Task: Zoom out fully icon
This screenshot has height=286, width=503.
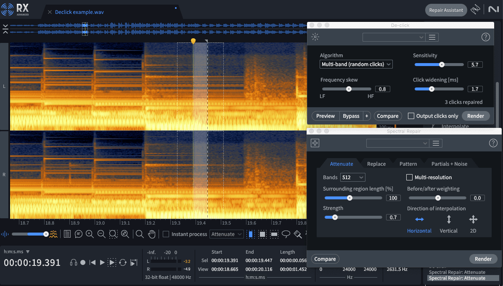Action: tap(125, 234)
